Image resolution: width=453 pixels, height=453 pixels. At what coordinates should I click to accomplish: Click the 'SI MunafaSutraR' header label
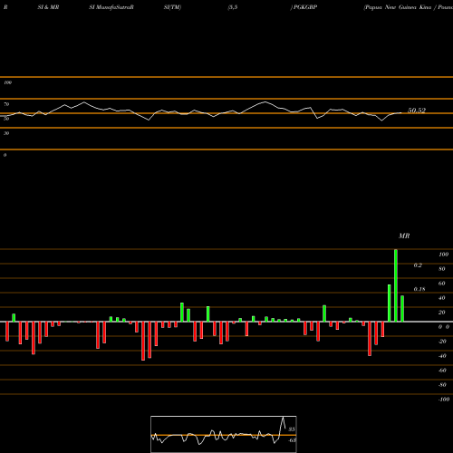pyautogui.click(x=111, y=7)
